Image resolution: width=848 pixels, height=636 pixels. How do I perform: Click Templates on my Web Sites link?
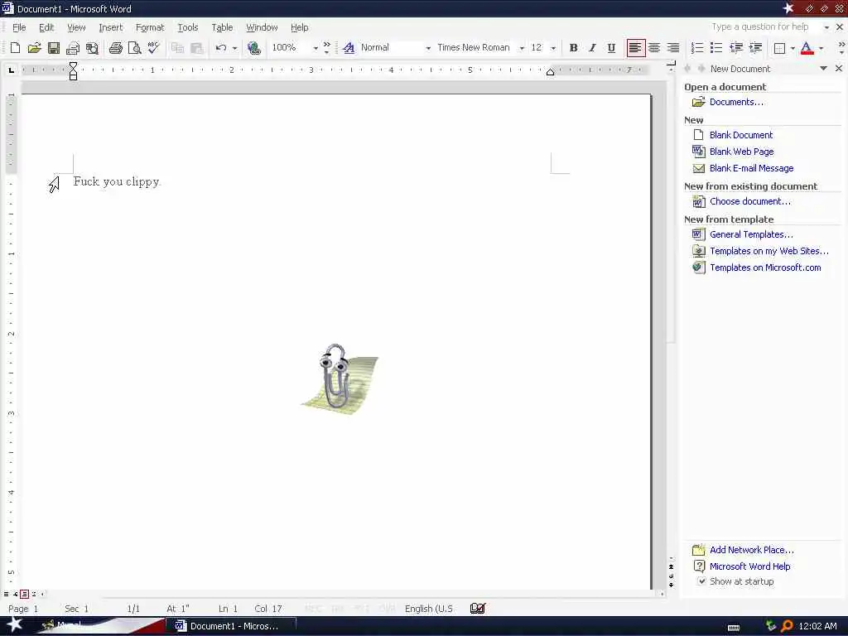[769, 251]
